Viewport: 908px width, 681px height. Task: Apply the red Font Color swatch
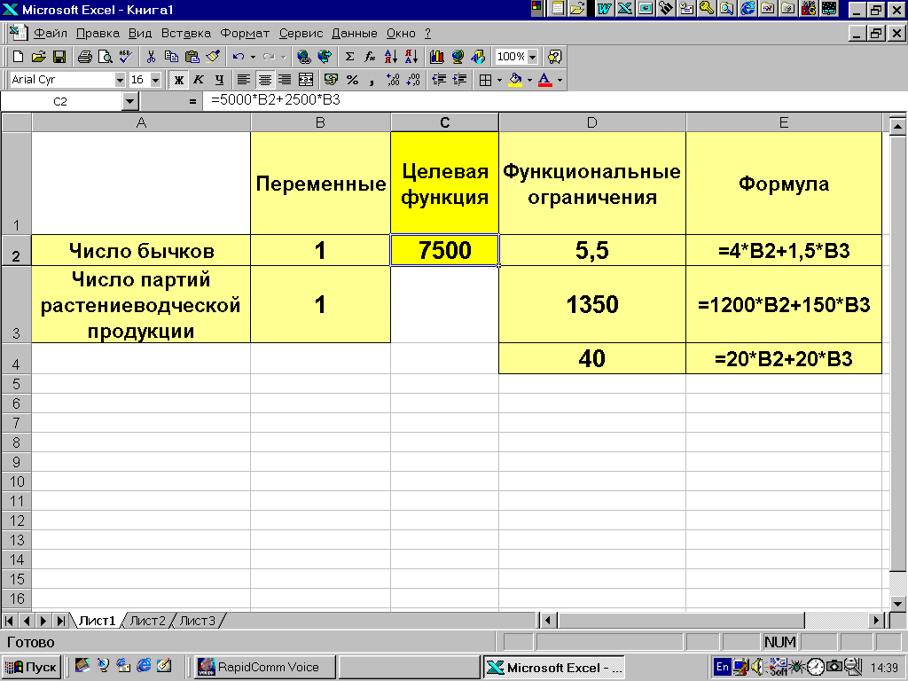(x=545, y=80)
